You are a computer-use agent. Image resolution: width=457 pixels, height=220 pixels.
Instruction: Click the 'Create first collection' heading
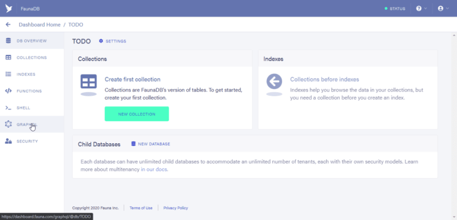[132, 79]
